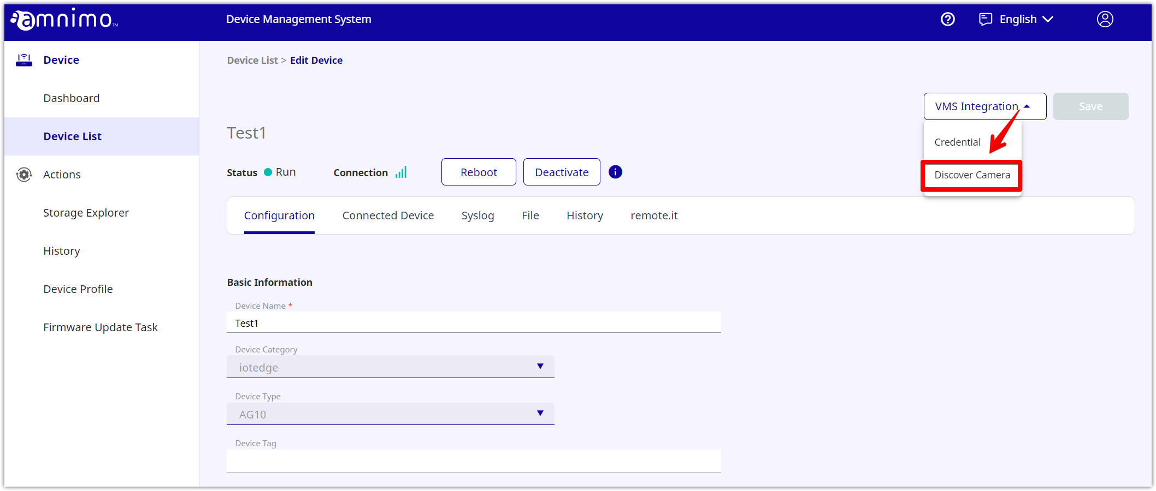Collapse the VMS Integration dropdown

[984, 106]
